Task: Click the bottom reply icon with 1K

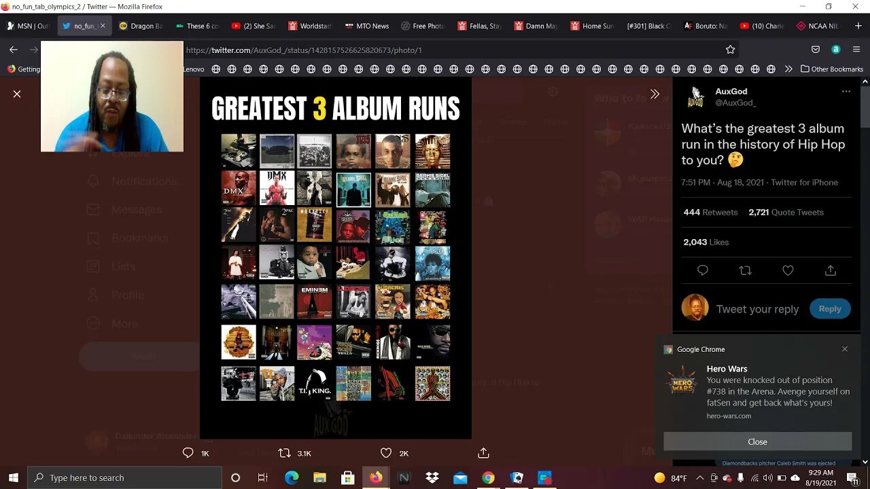Action: pyautogui.click(x=188, y=453)
